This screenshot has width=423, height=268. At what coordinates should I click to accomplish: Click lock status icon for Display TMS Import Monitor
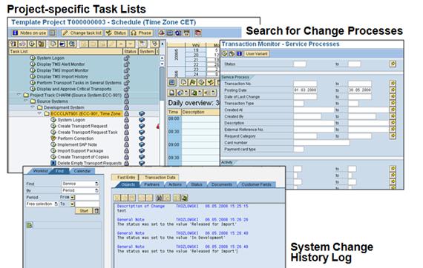tap(126, 70)
